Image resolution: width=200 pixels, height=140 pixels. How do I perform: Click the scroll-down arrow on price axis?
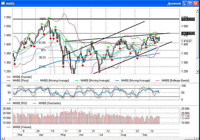(x=198, y=72)
